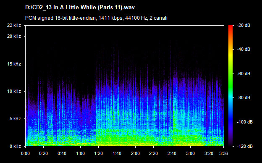
Task: Select the 10 kHz frequency label
Action: [x=14, y=92]
